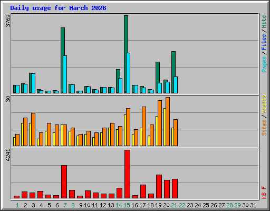This screenshot has width=270, height=211.
Task: Click x-axis day label 6
Action: (57, 205)
